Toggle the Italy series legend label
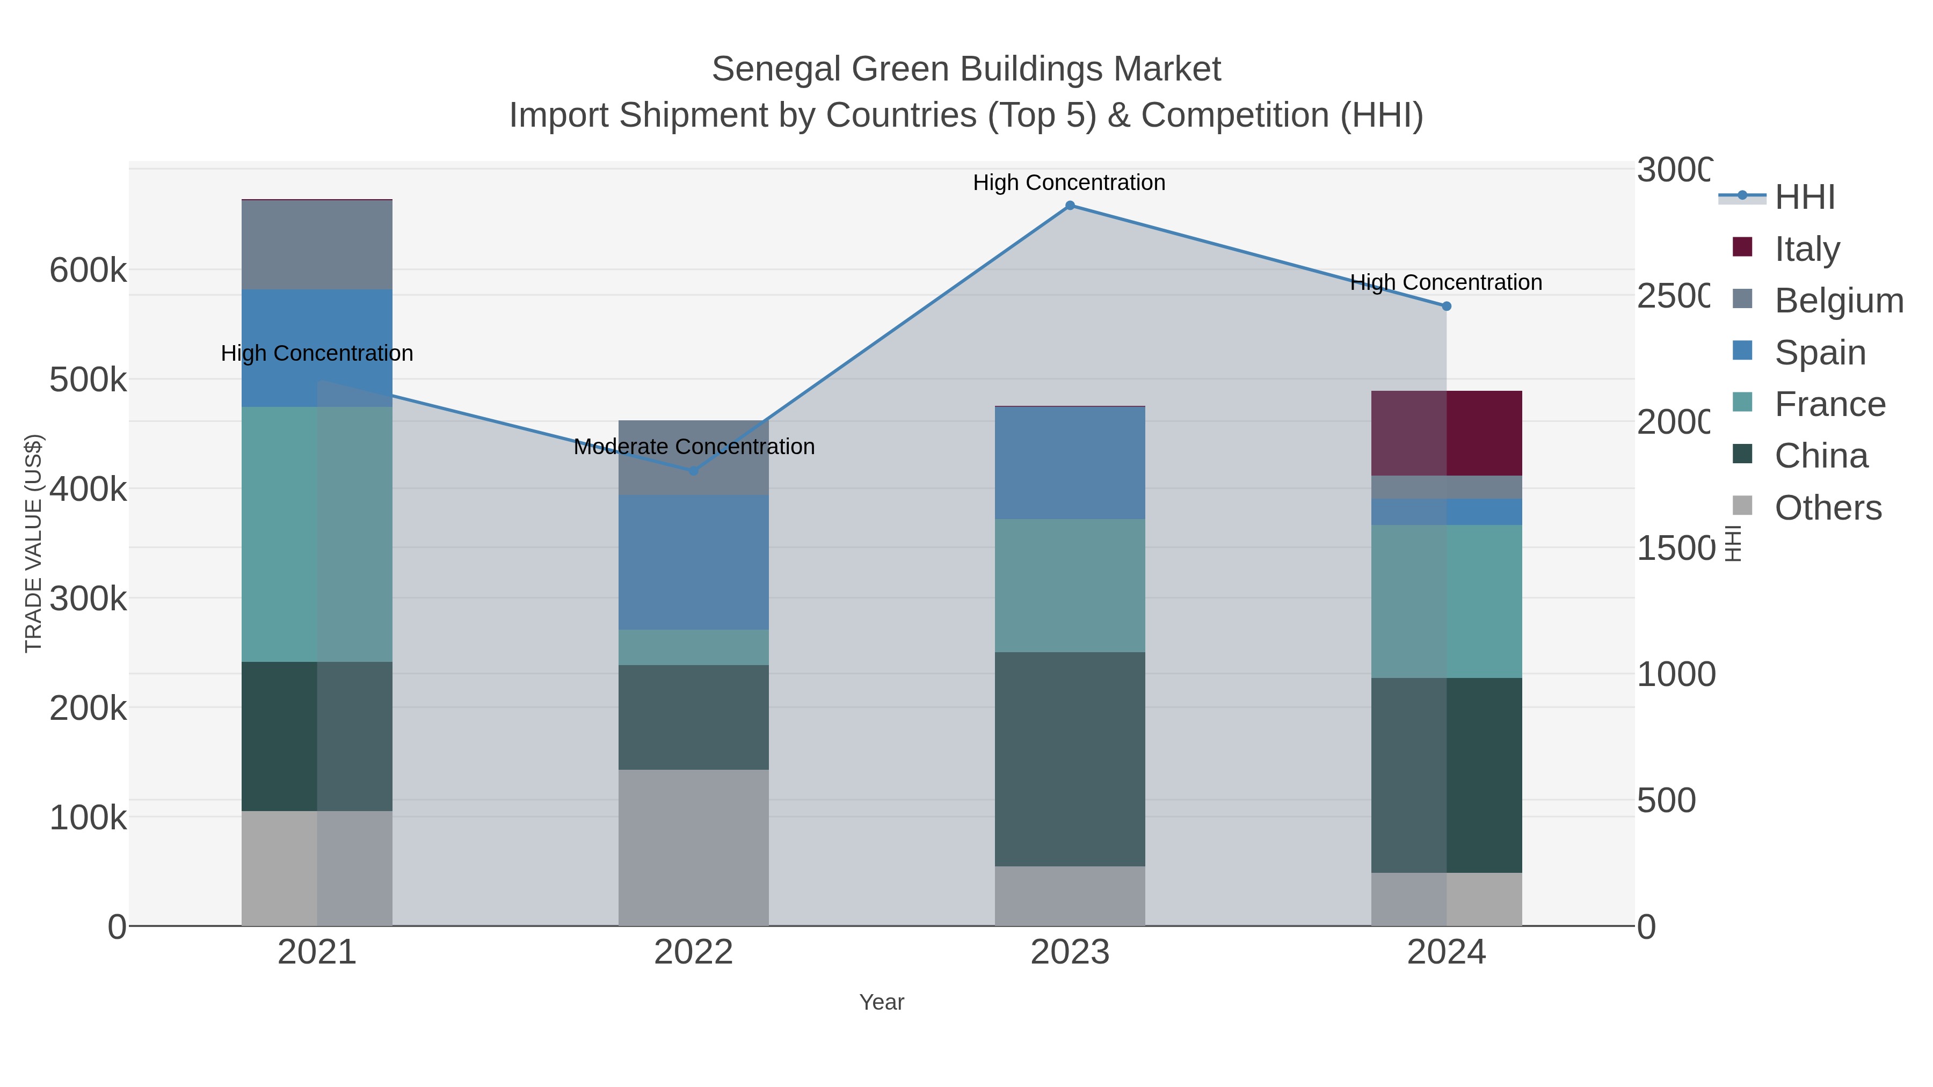The width and height of the screenshot is (1933, 1087). point(1807,249)
